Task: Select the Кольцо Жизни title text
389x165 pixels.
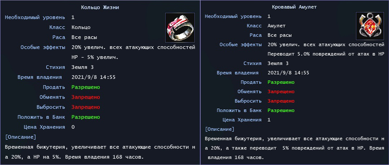Action: (x=100, y=7)
